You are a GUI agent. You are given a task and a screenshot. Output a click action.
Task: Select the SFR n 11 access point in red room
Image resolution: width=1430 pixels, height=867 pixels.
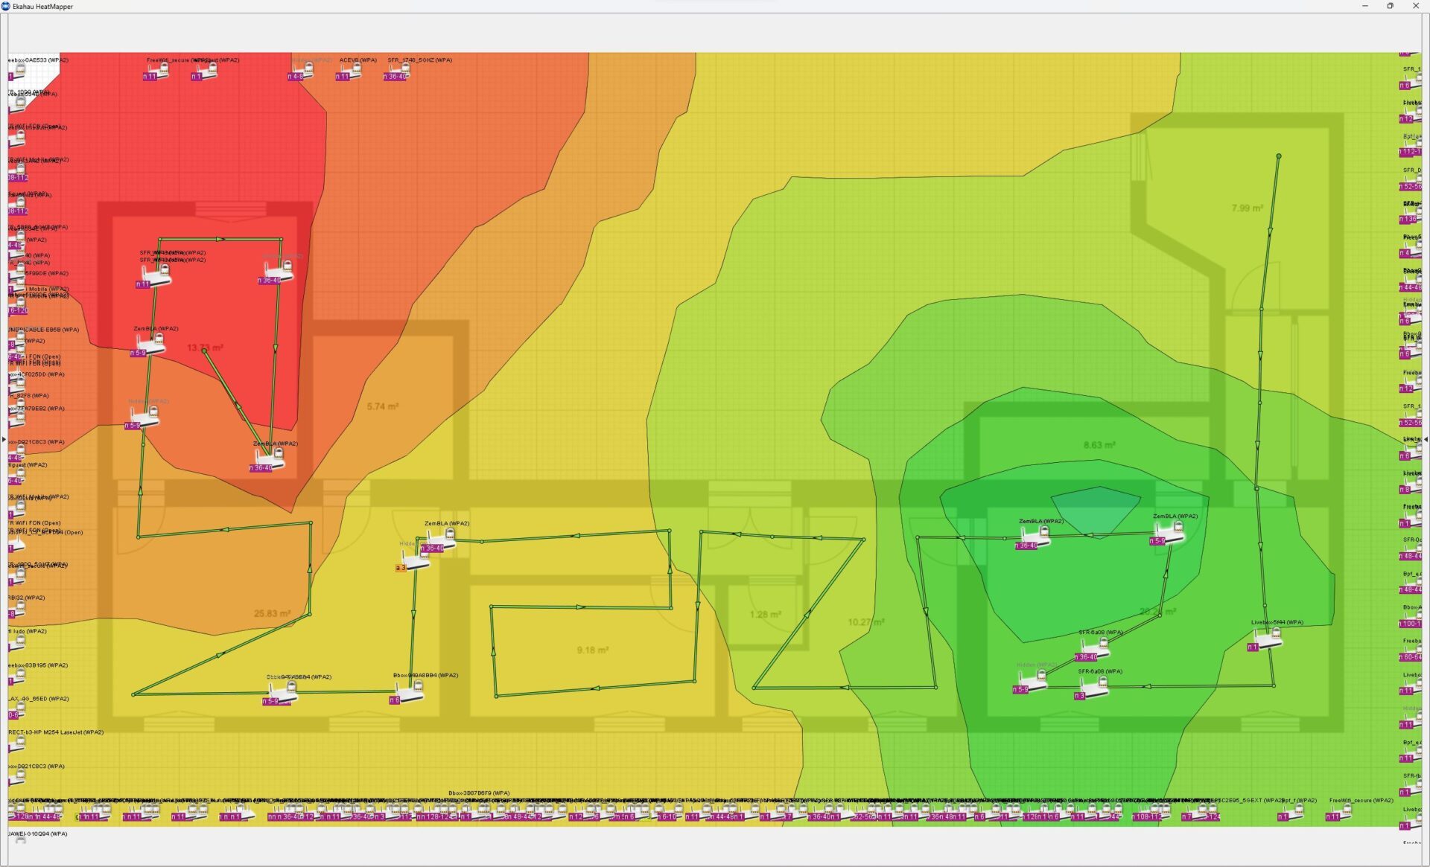point(155,277)
